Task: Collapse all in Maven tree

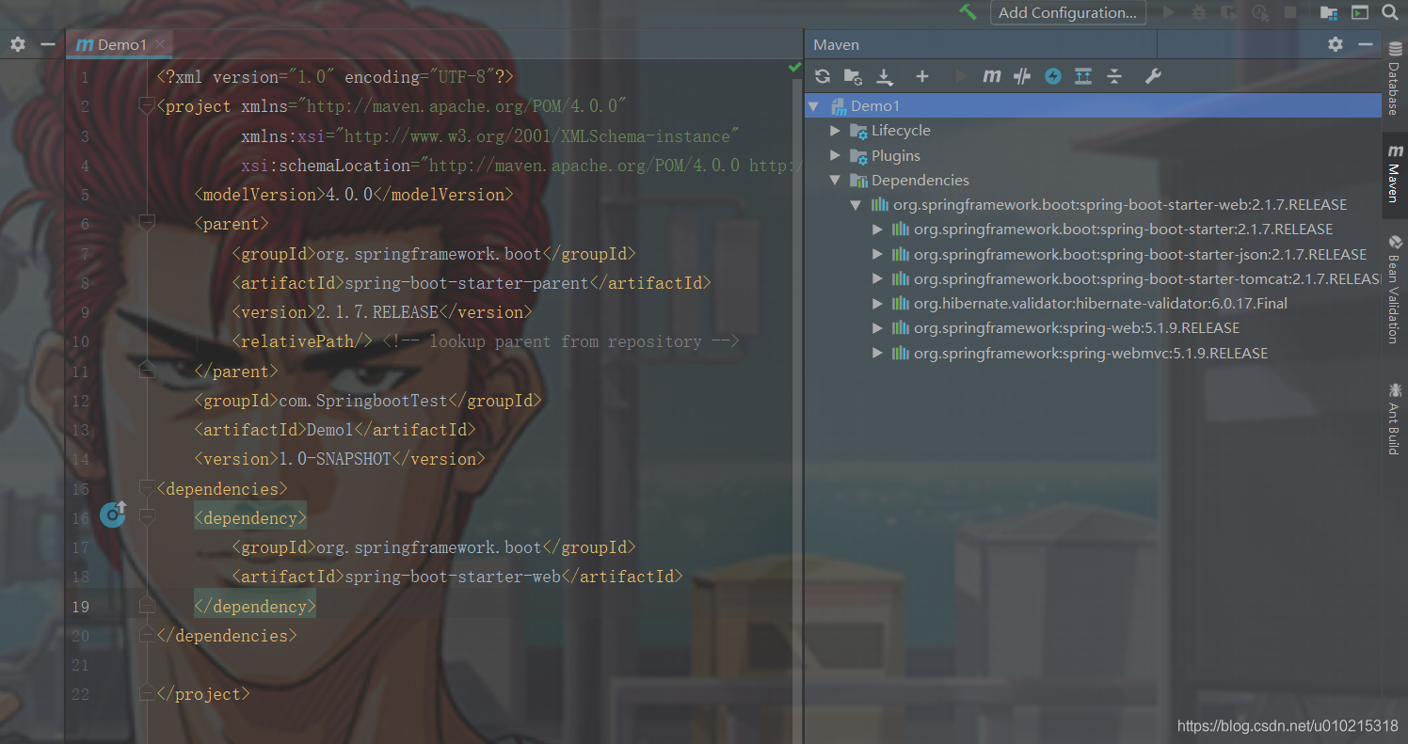Action: (x=1114, y=76)
